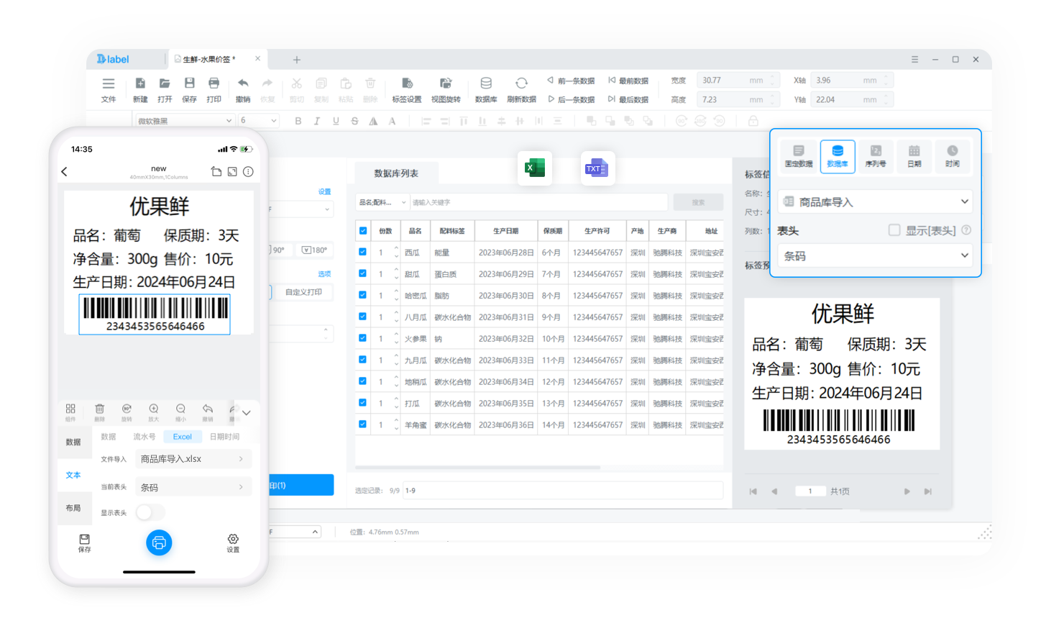Toggle the select-all checkbox in table header
The height and width of the screenshot is (636, 1041).
pyautogui.click(x=363, y=231)
